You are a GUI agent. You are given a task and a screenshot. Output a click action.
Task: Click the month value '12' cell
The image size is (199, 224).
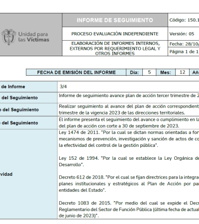(x=182, y=72)
